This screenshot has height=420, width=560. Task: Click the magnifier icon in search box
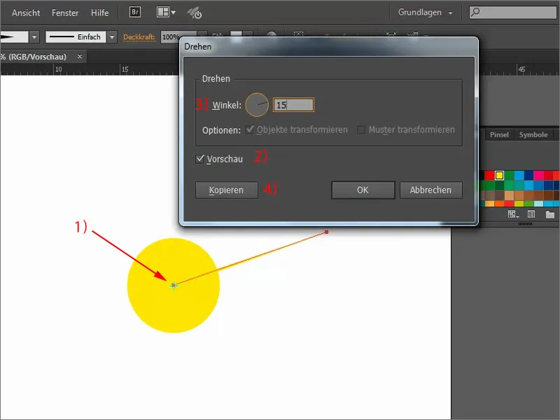(475, 13)
